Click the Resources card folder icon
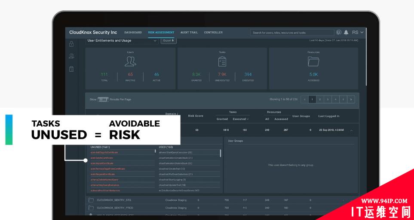The height and width of the screenshot is (220, 414). click(x=313, y=61)
